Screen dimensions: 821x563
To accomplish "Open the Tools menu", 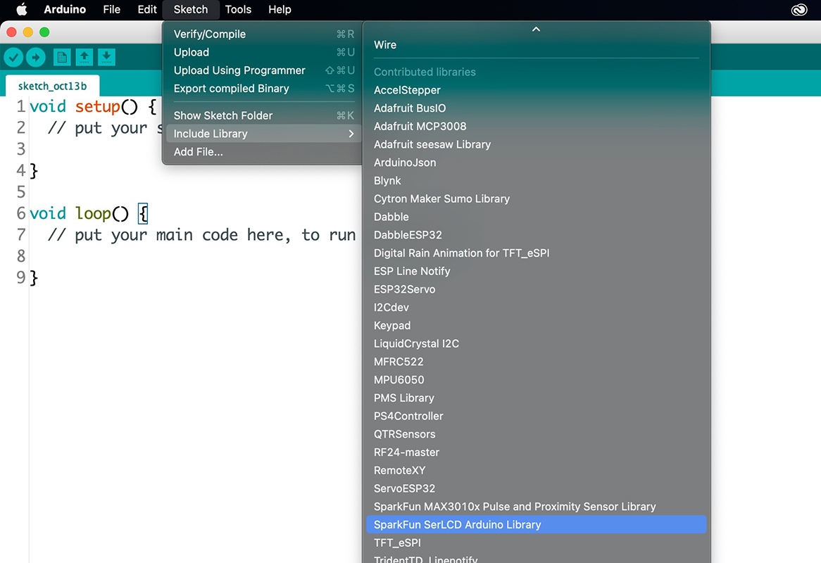I will click(x=238, y=9).
